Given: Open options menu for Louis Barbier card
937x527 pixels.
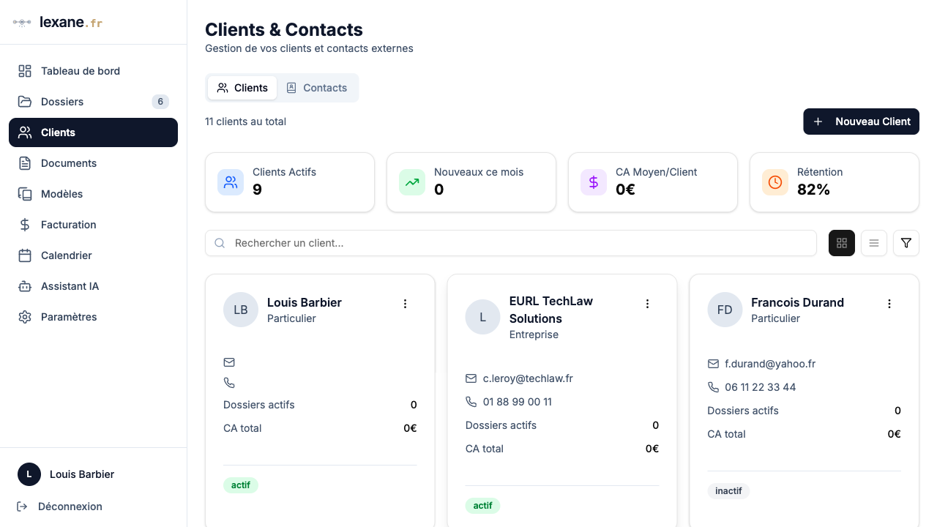Looking at the screenshot, I should tap(405, 303).
